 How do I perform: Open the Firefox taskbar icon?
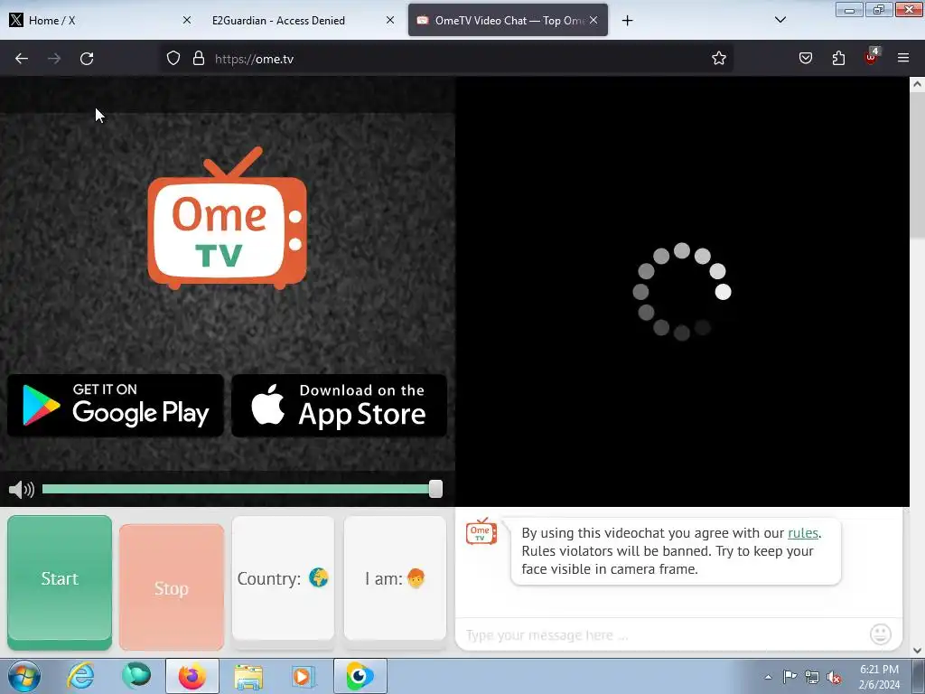click(x=192, y=676)
